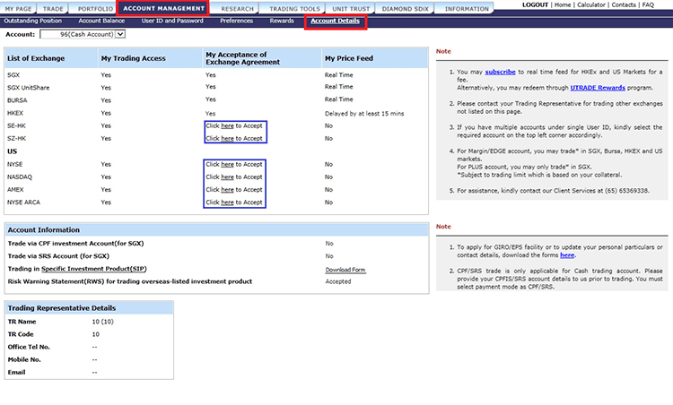The height and width of the screenshot is (405, 673).
Task: Select the SGX UnitShare row label
Action: coord(29,88)
